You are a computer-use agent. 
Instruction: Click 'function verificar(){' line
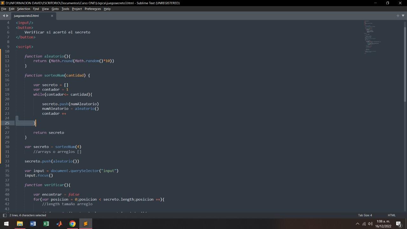coord(48,185)
